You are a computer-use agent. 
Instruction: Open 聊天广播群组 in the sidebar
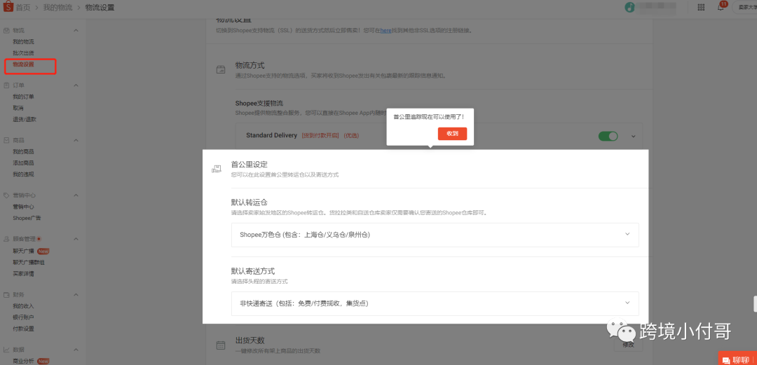pos(29,262)
